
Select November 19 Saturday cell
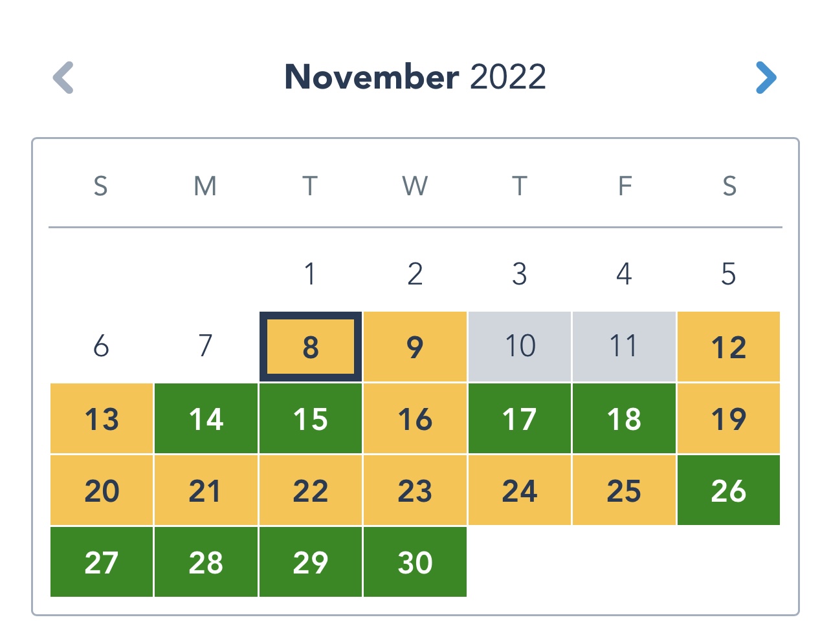(729, 418)
